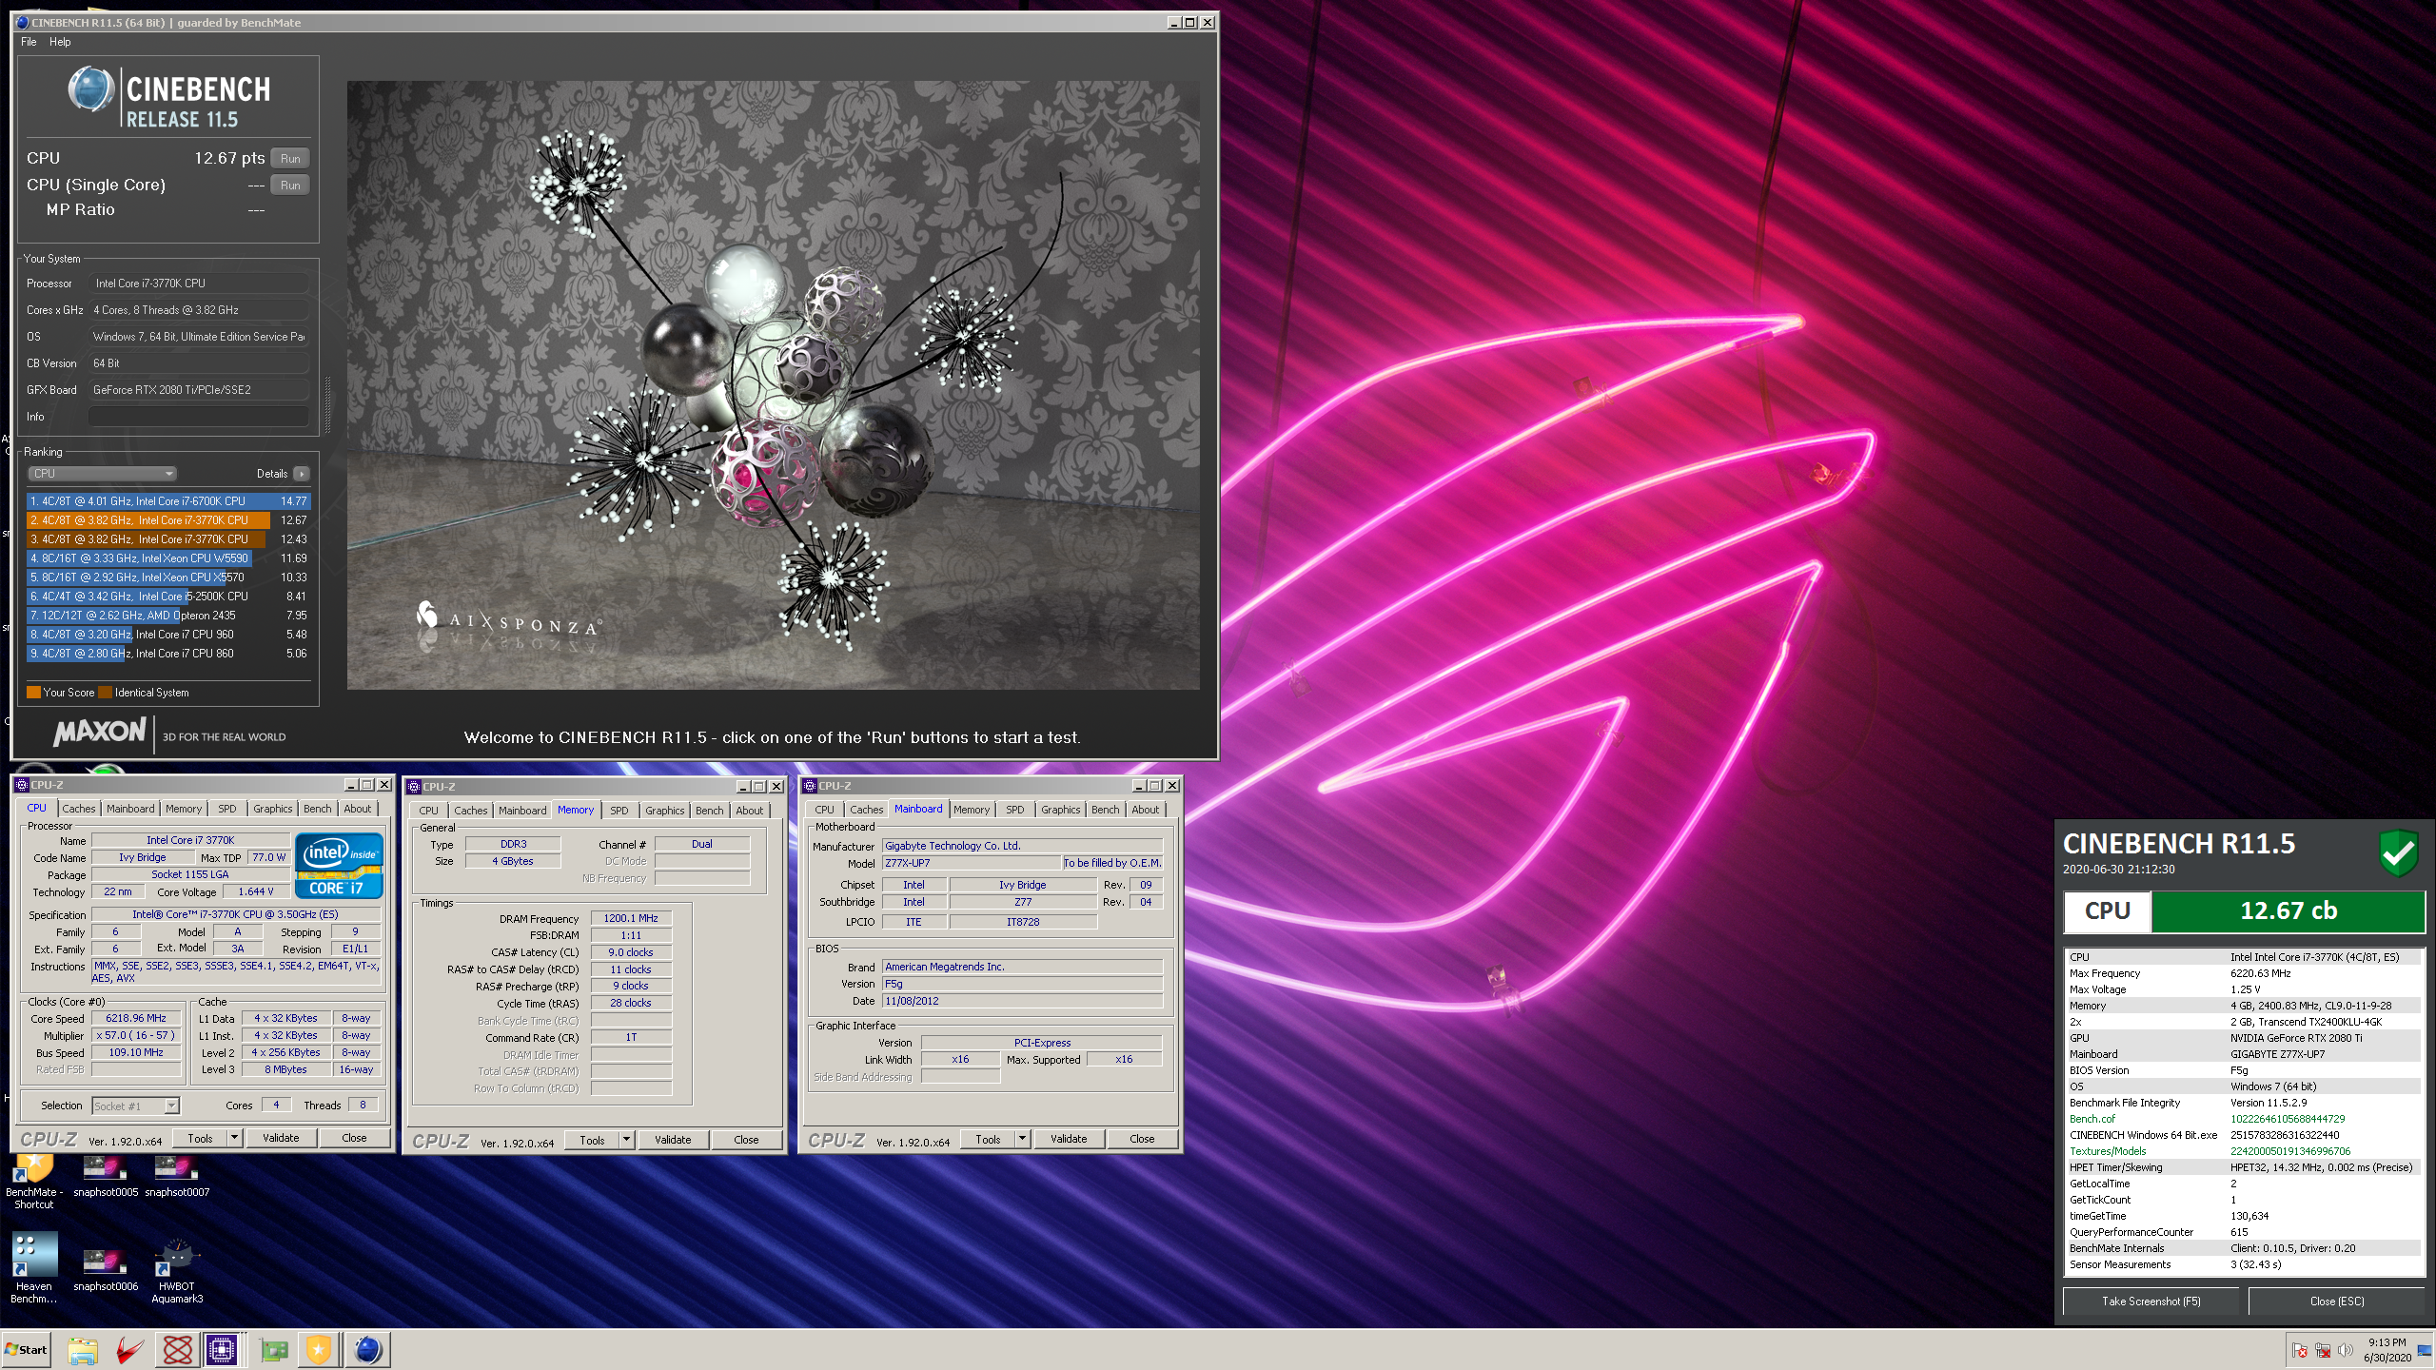Select ranking row AMD Opteron 2435
The image size is (2436, 1370).
tap(168, 616)
